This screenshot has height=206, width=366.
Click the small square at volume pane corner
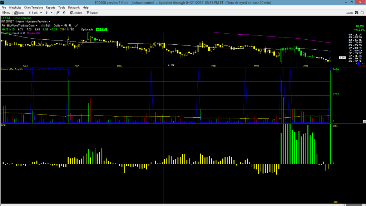[364, 122]
